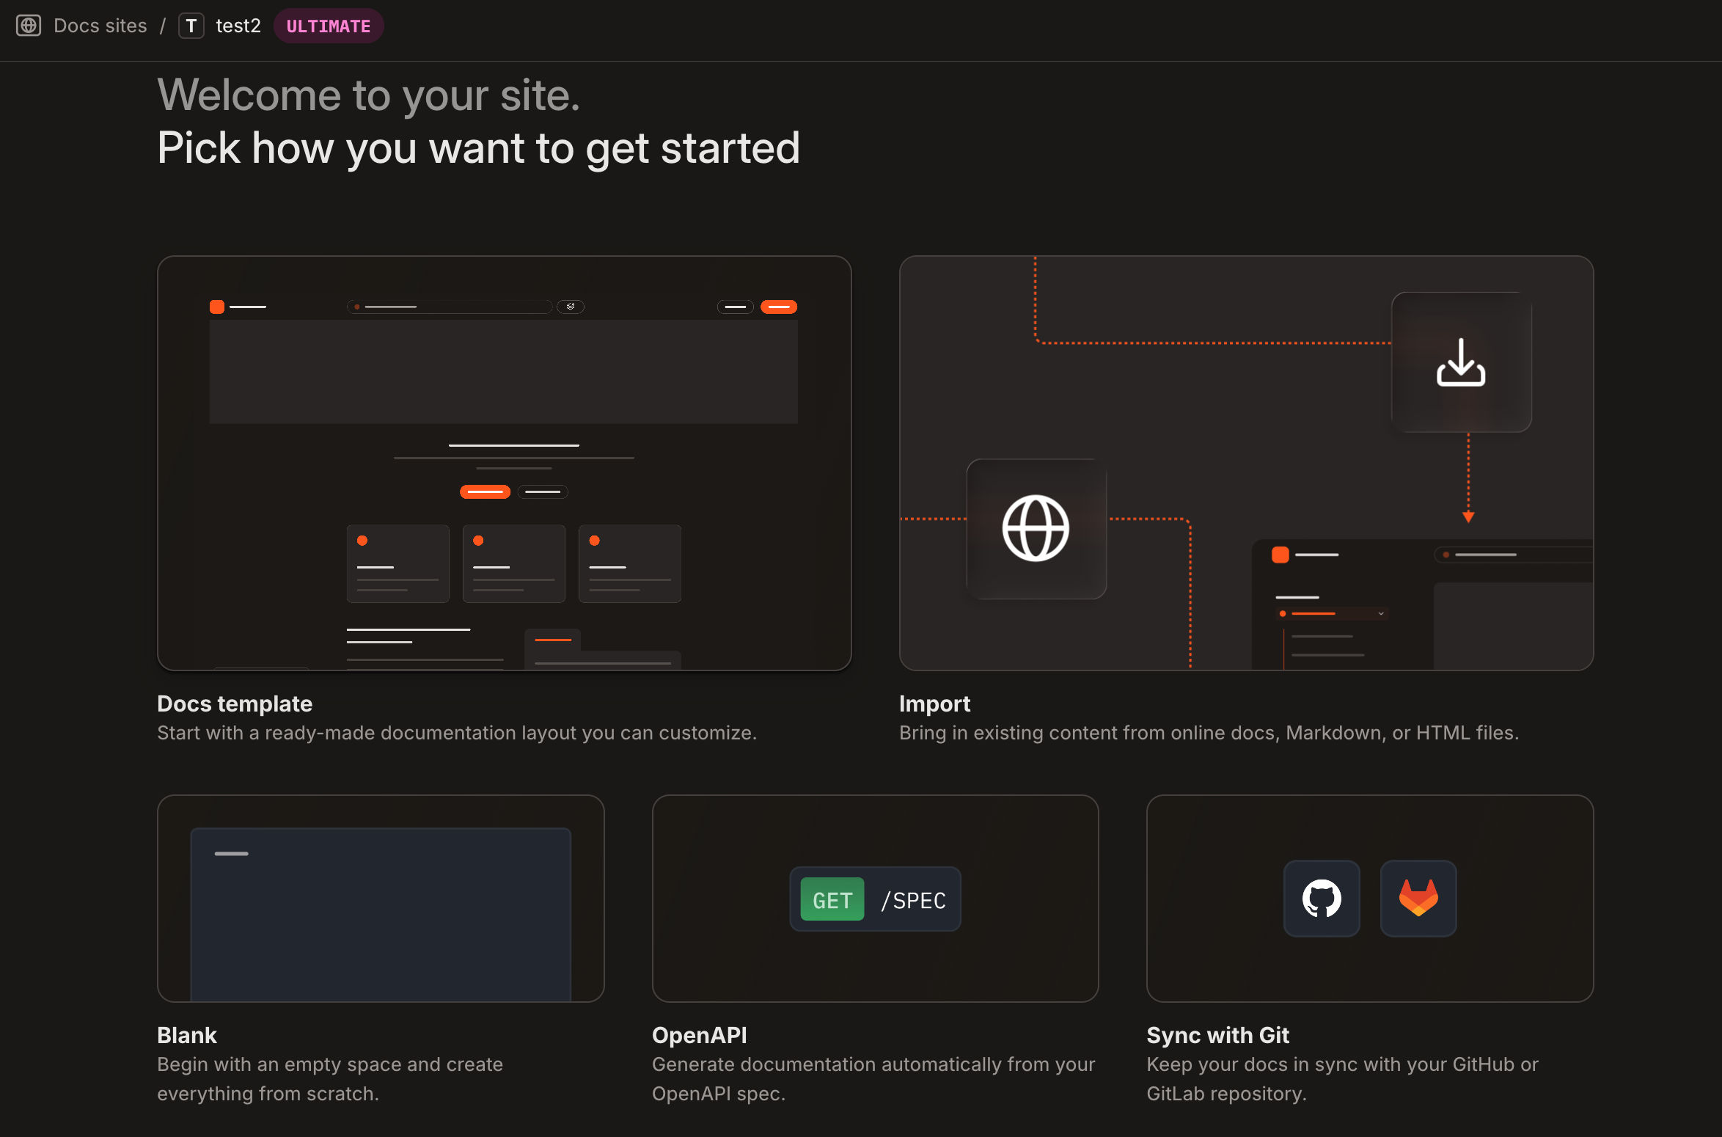Click the Blank title
The height and width of the screenshot is (1137, 1722).
[187, 1035]
